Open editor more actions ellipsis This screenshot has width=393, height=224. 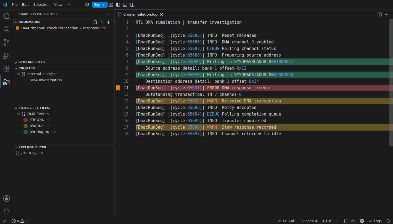tap(387, 14)
